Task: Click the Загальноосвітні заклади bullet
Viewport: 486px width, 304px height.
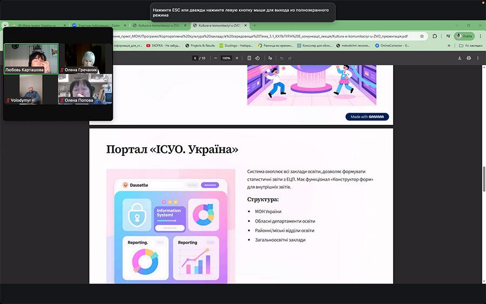Action: [x=280, y=240]
